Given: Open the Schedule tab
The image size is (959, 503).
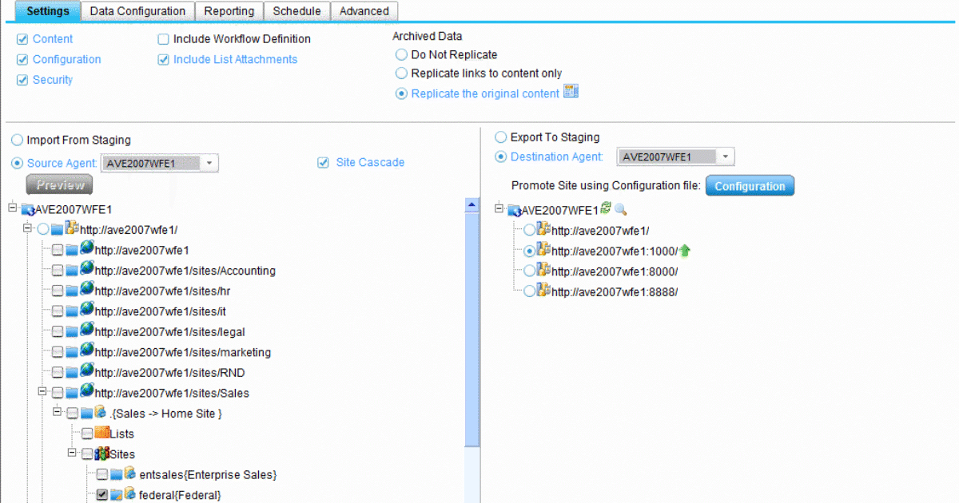Looking at the screenshot, I should 296,10.
